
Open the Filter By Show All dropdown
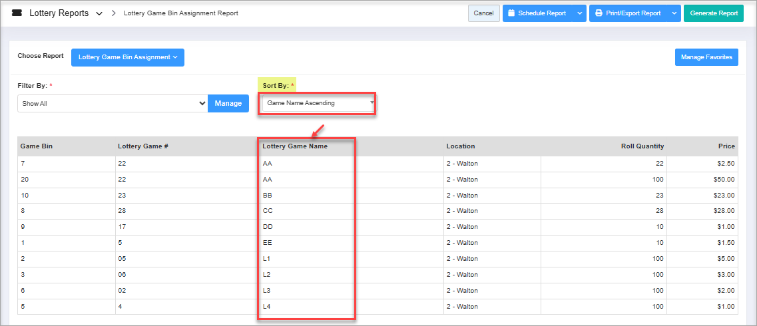tap(113, 104)
